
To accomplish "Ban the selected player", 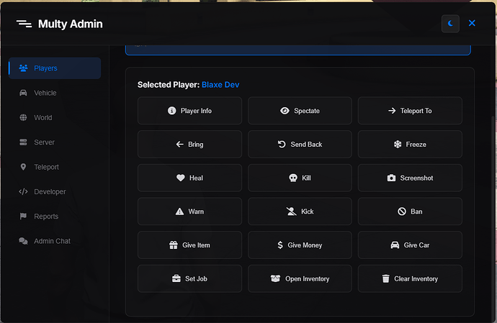I will click(x=410, y=211).
